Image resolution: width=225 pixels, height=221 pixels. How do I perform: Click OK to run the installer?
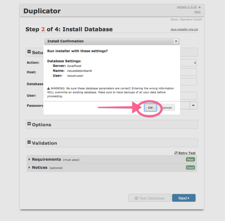[150, 108]
